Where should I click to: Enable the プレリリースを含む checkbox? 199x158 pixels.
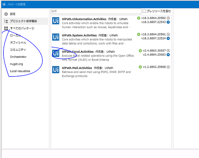point(144,11)
